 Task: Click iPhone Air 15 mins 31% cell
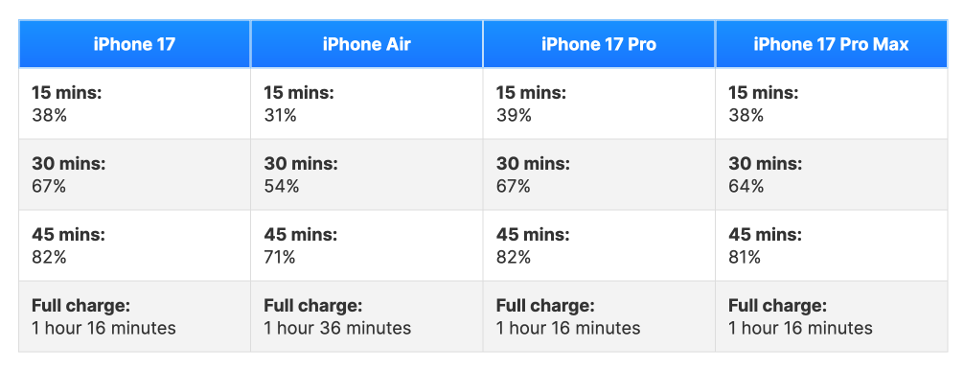tap(366, 104)
